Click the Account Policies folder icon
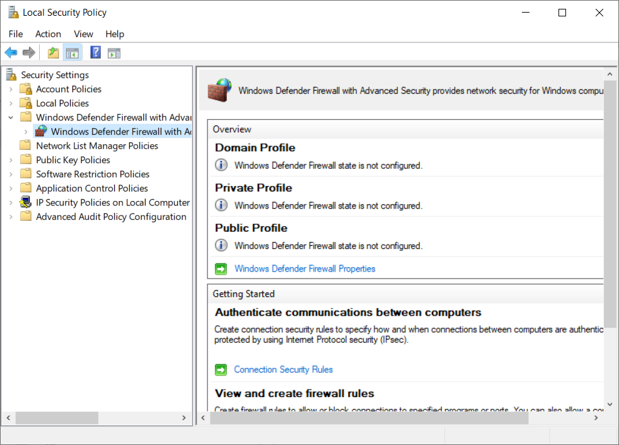Screen dimensions: 619x445 coord(26,90)
